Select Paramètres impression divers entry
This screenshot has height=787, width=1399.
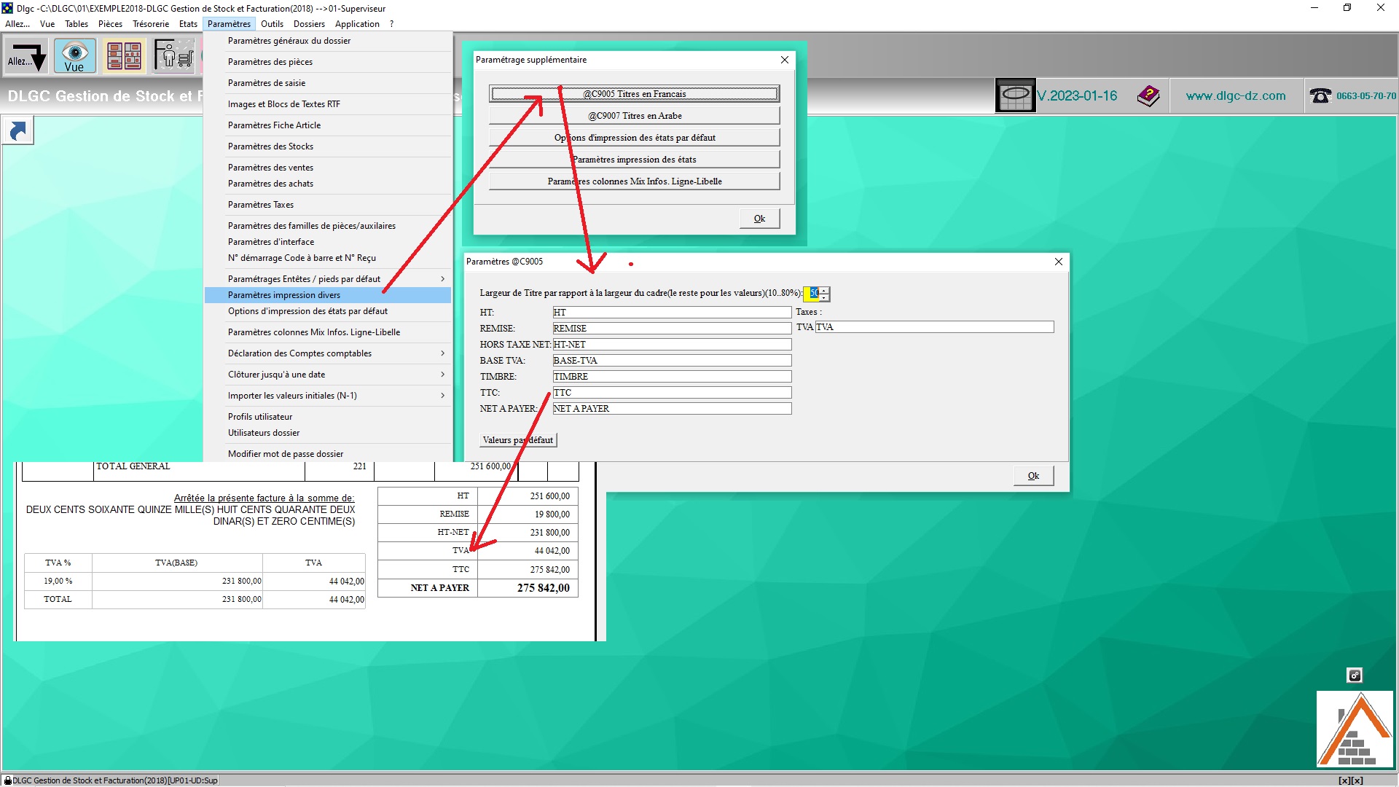click(x=328, y=295)
